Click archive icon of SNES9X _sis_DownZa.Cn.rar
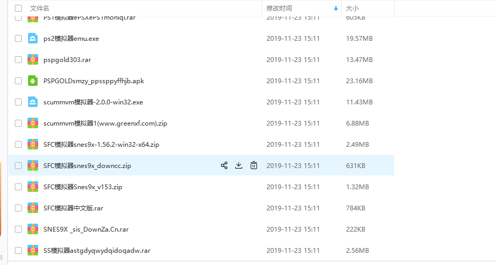This screenshot has height=265, width=496. pos(32,229)
